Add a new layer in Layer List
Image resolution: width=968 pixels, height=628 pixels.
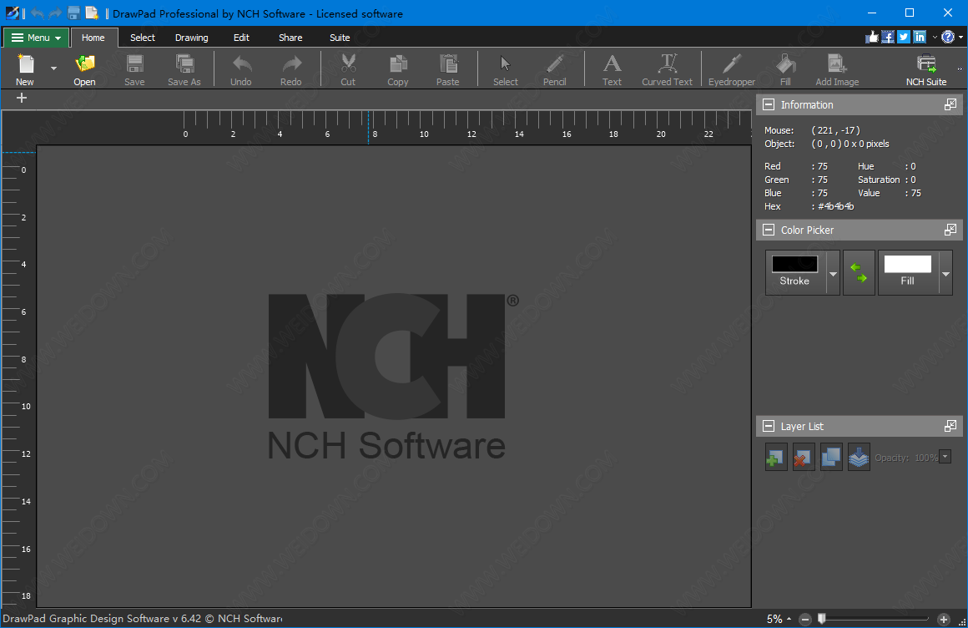pyautogui.click(x=776, y=458)
